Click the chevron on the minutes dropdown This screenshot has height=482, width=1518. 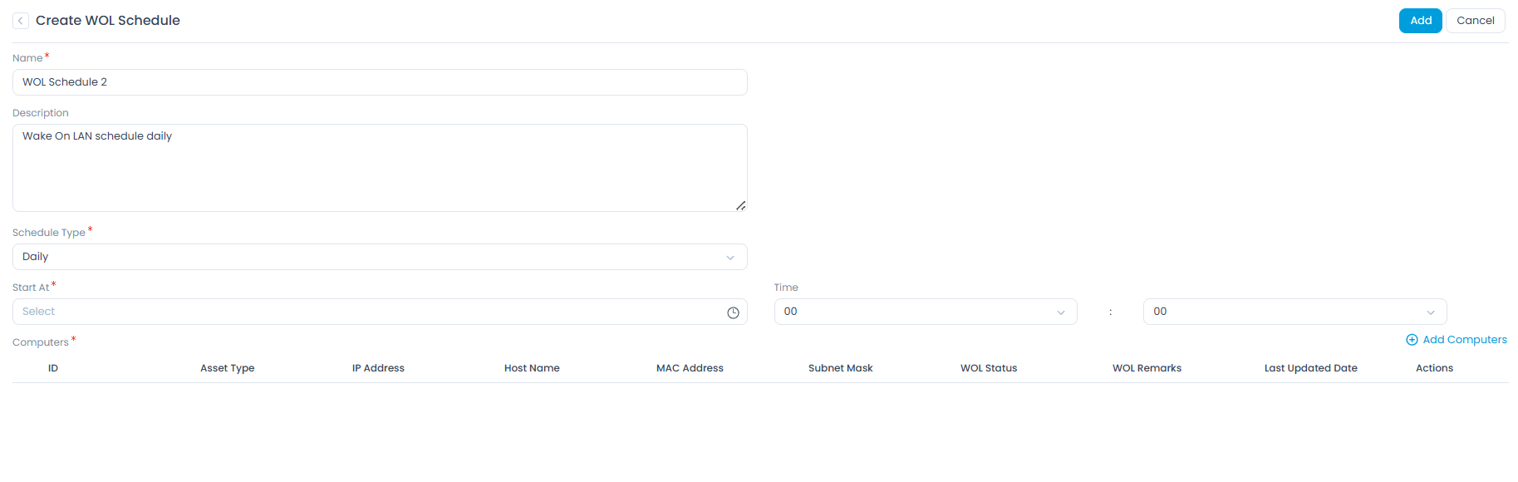point(1430,312)
